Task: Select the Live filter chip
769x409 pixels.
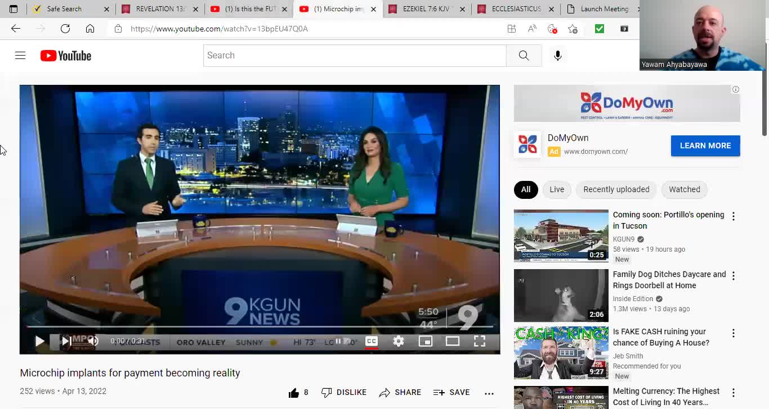Action: (557, 189)
